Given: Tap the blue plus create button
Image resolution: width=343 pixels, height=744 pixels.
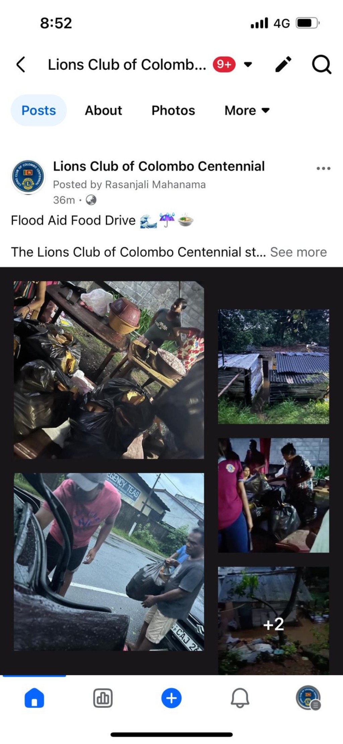Looking at the screenshot, I should (171, 698).
